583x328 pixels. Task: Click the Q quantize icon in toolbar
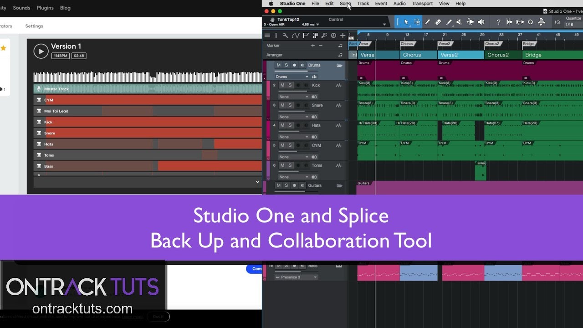coord(530,22)
